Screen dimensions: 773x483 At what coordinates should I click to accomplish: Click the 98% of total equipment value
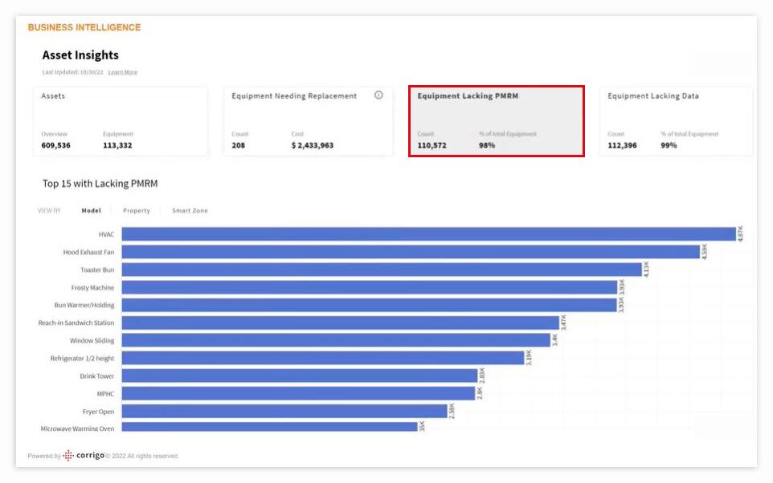(487, 145)
